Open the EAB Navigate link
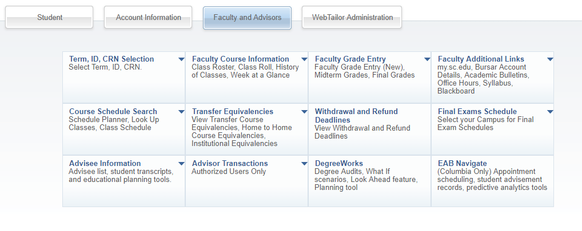 click(x=462, y=163)
